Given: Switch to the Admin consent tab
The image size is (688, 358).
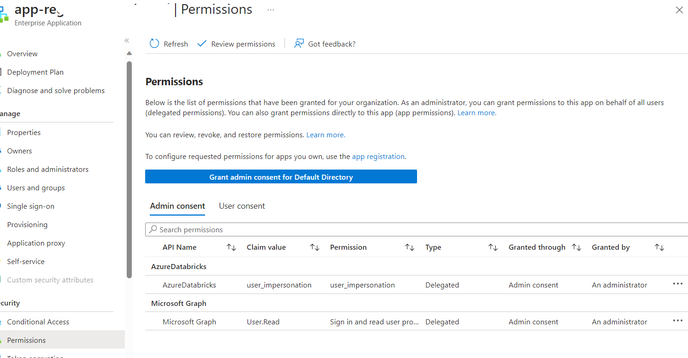Looking at the screenshot, I should click(177, 206).
